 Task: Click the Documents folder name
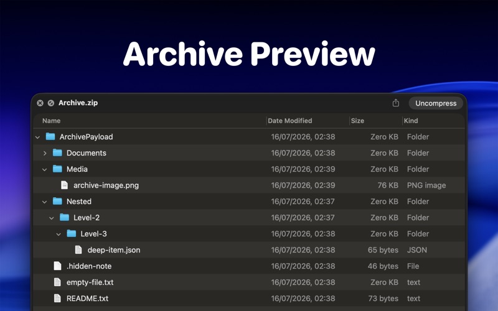(87, 153)
